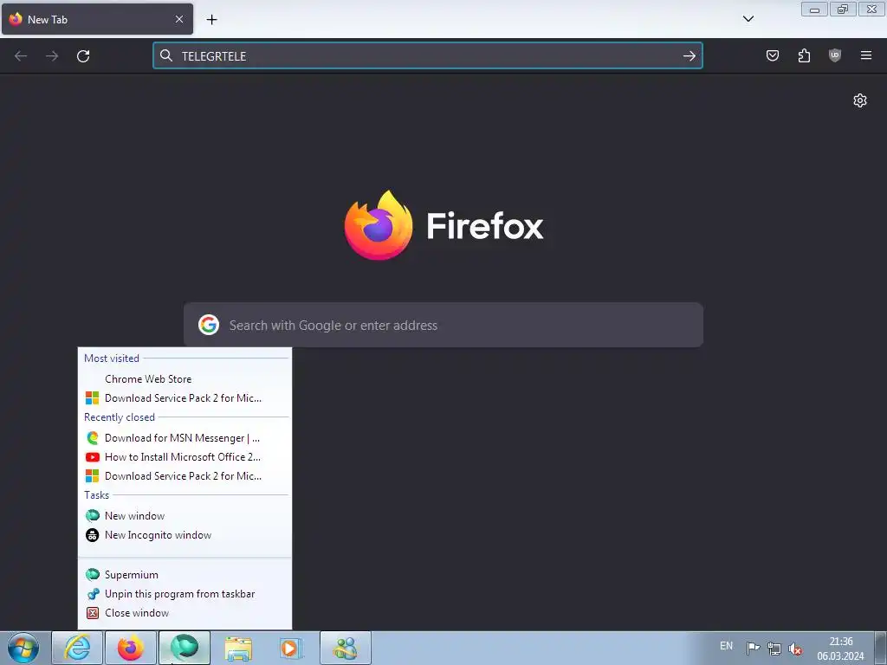Click the EN language indicator
Image resolution: width=887 pixels, height=665 pixels.
[x=727, y=646]
